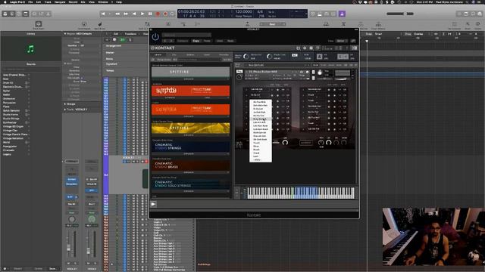Toggle the Kontakt plugin power button
The width and height of the screenshot is (485, 272).
click(x=155, y=37)
